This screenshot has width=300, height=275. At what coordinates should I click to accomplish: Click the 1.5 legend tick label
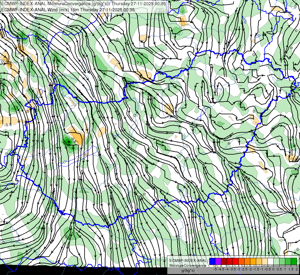(x=291, y=269)
